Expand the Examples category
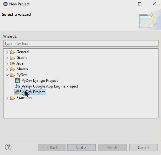This screenshot has width=161, height=155. [x=7, y=98]
